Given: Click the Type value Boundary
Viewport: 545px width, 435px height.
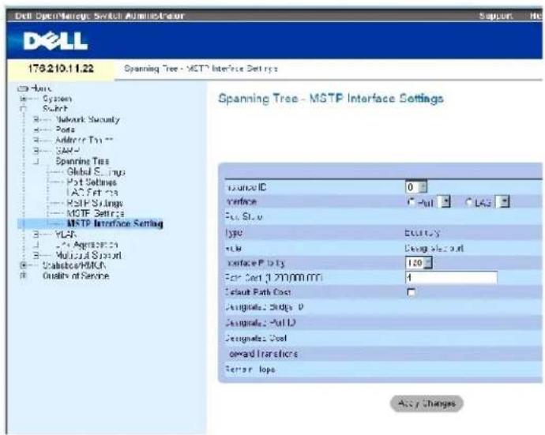Looking at the screenshot, I should click(423, 233).
